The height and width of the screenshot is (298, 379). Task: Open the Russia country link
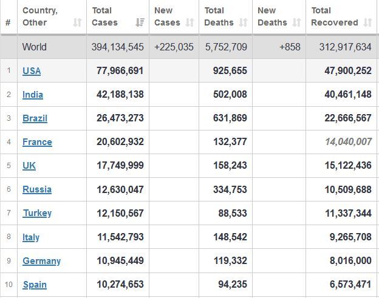pos(37,189)
